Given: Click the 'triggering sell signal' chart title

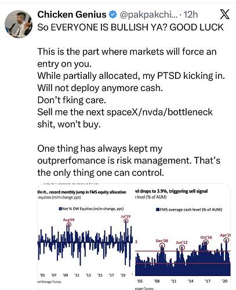Looking at the screenshot, I should click(171, 191).
